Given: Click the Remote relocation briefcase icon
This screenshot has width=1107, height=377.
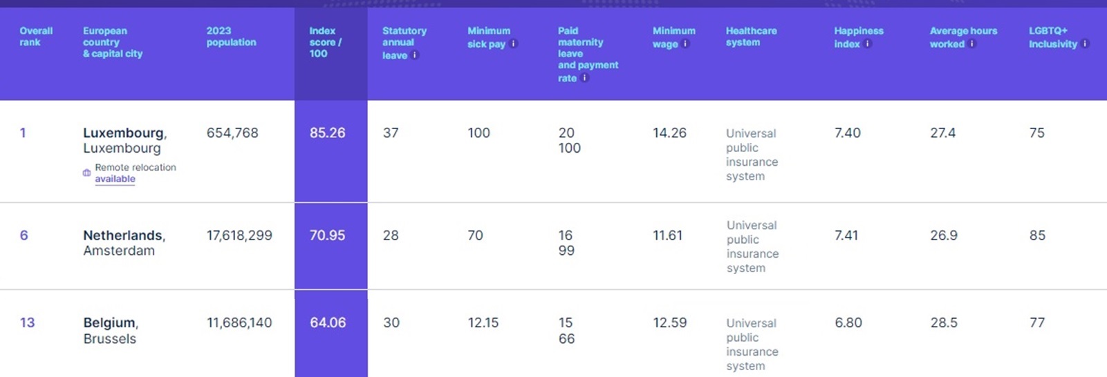Looking at the screenshot, I should [86, 173].
